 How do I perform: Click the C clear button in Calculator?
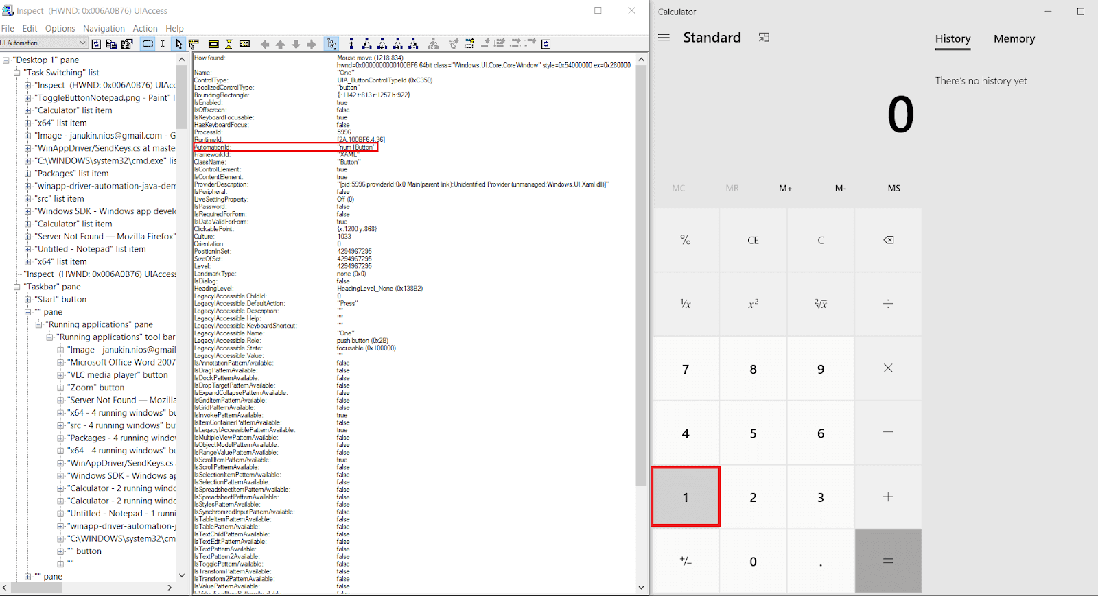pyautogui.click(x=821, y=240)
